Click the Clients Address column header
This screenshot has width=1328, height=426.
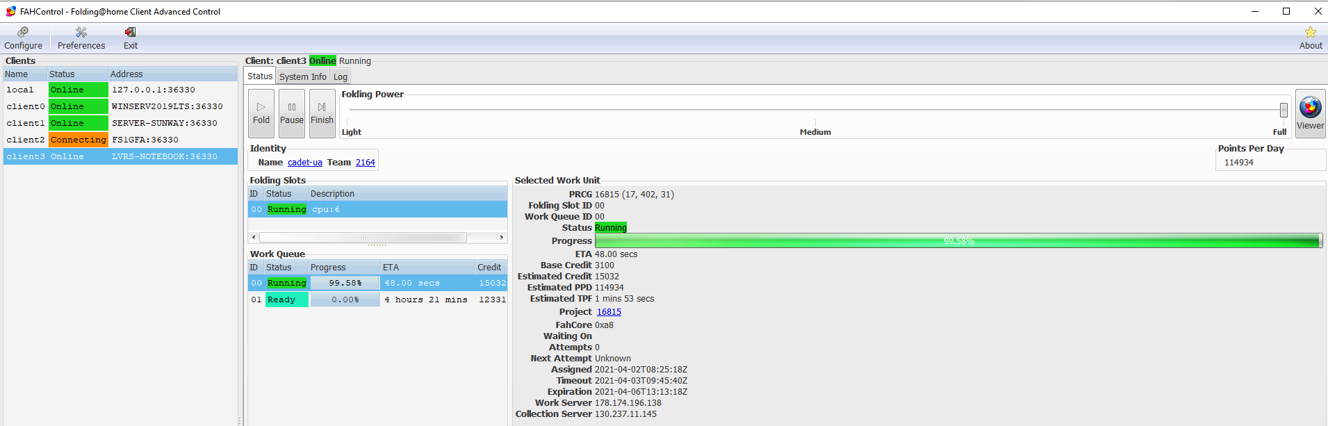point(173,74)
